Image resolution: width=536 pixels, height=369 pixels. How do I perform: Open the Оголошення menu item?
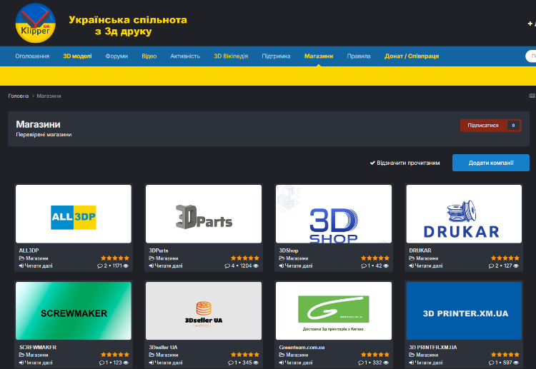click(32, 56)
